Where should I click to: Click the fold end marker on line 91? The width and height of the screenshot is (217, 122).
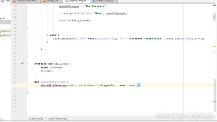coord(27,49)
